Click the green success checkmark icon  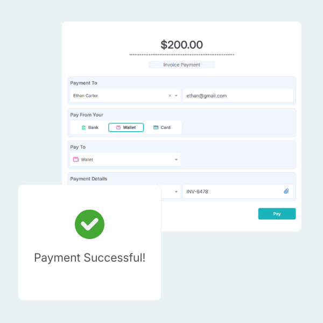coord(89,223)
